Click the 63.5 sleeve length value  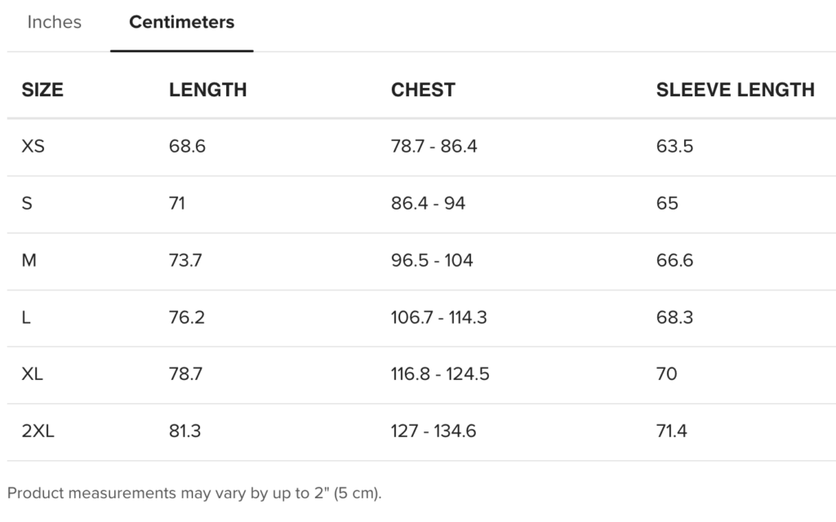click(674, 147)
